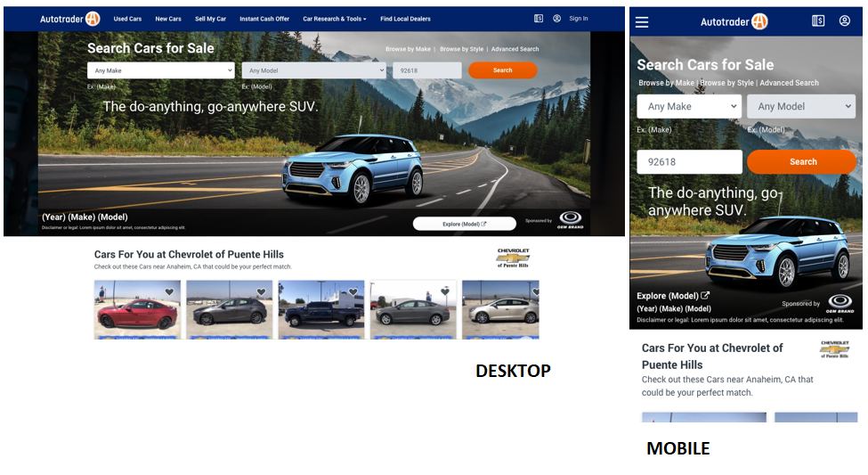Open the Any Make dropdown on desktop

point(160,70)
